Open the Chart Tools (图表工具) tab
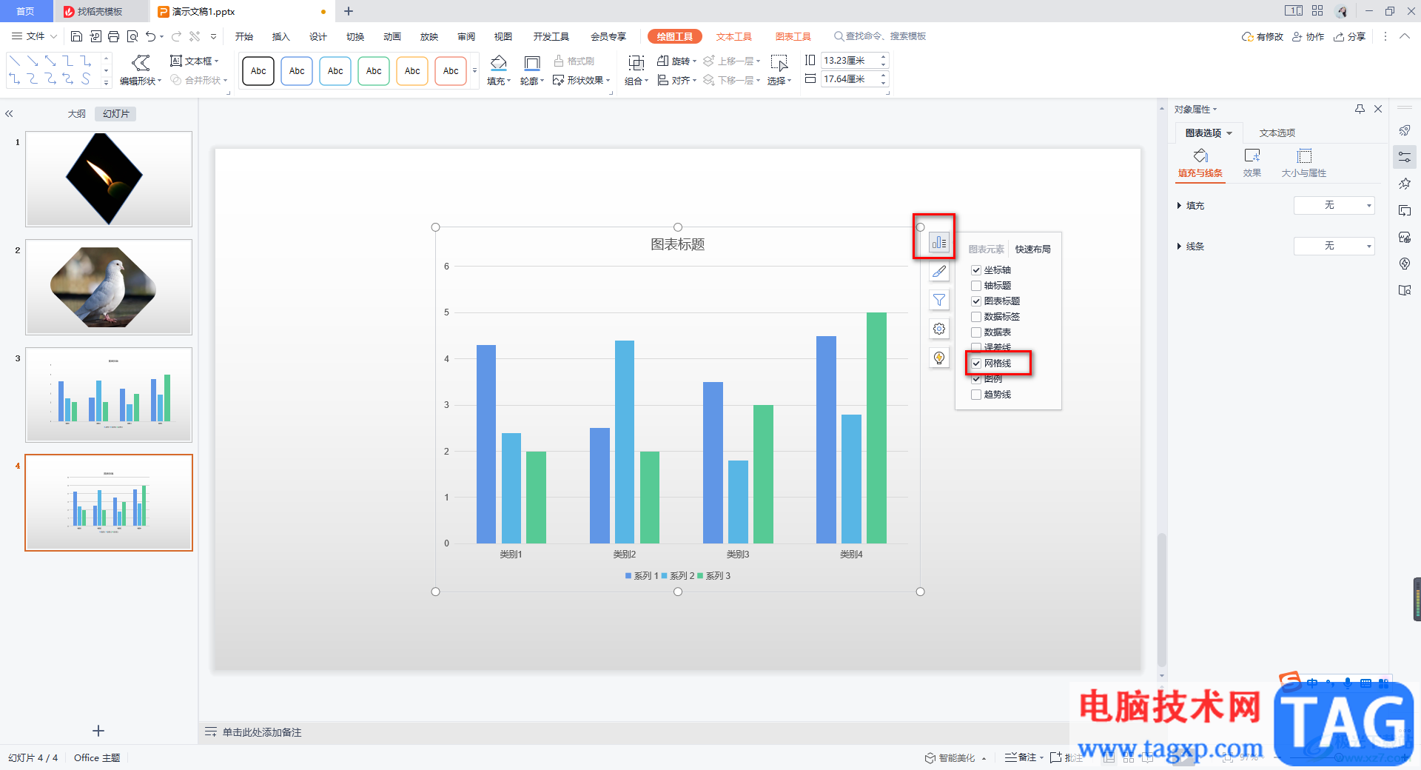The image size is (1421, 770). (x=793, y=36)
